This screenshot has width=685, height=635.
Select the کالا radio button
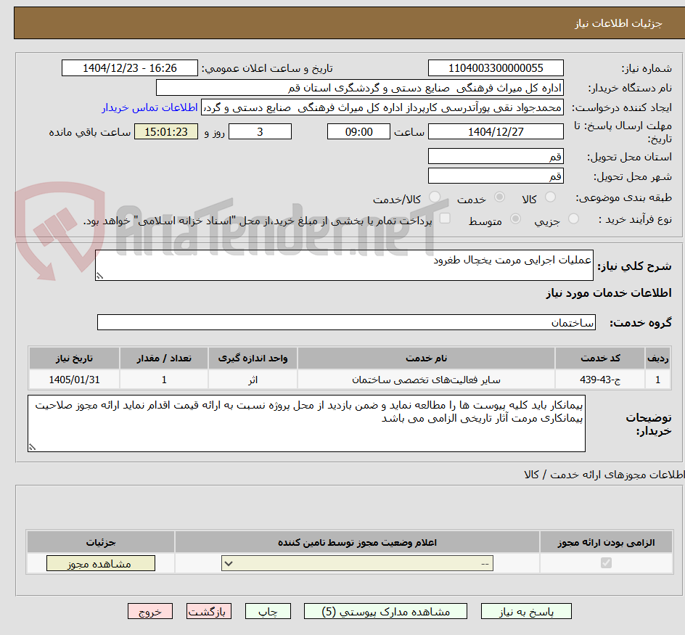(551, 197)
